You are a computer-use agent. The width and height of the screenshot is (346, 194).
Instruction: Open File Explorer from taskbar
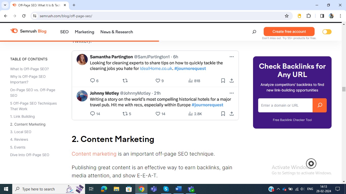click(116, 189)
